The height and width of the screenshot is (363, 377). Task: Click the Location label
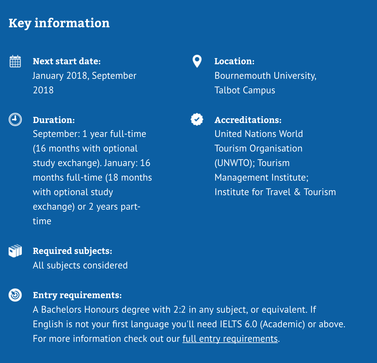click(234, 61)
